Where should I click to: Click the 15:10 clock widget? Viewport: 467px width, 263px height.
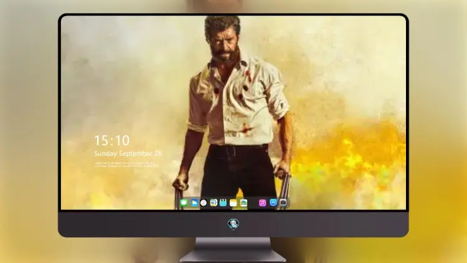(112, 140)
